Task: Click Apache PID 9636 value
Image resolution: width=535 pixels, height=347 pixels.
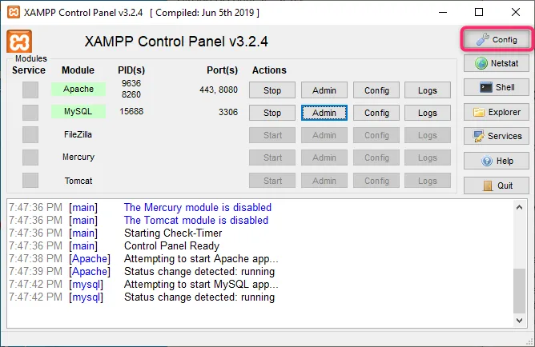Action: point(131,83)
